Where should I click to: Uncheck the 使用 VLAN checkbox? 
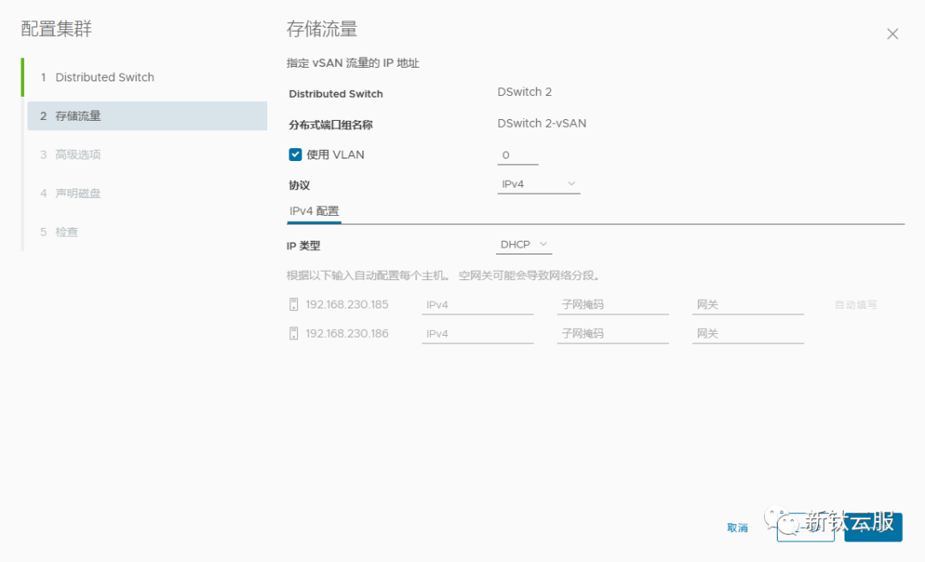click(x=294, y=154)
